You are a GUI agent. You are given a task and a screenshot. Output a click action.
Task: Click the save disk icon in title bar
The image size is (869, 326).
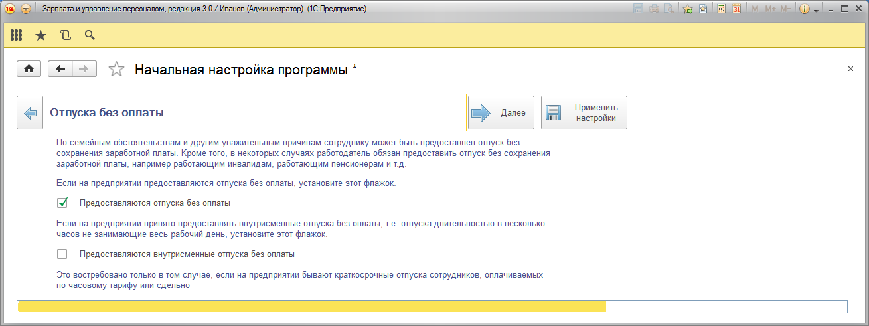point(639,9)
